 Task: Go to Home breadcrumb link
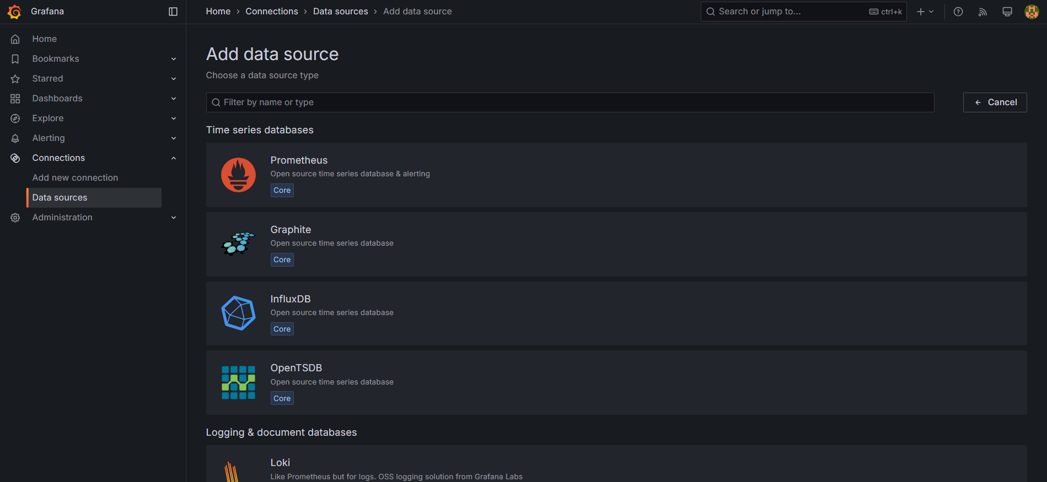[218, 12]
